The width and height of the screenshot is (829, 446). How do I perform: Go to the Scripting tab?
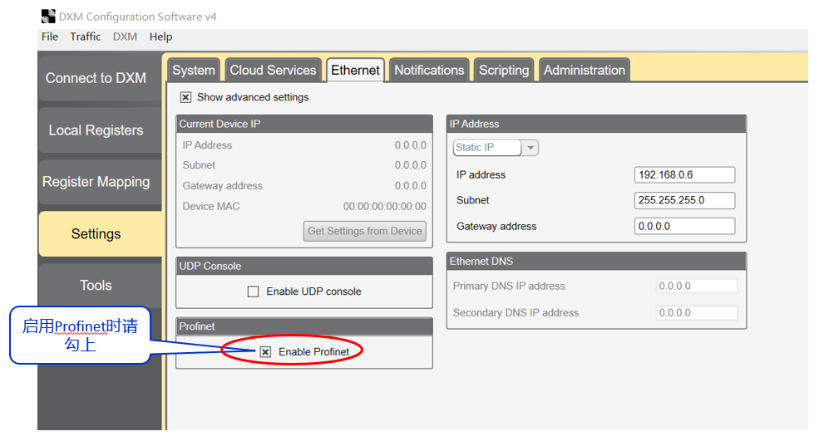504,71
